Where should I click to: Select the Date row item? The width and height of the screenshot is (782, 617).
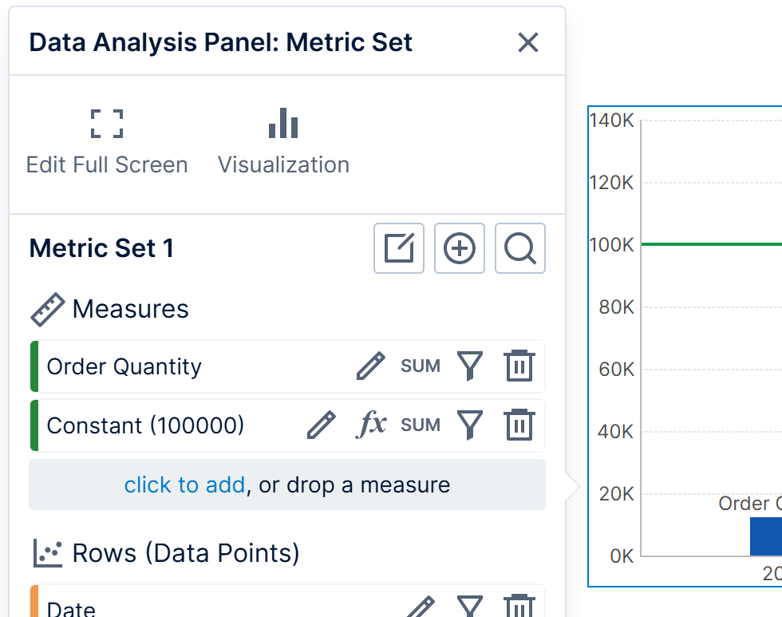click(72, 610)
